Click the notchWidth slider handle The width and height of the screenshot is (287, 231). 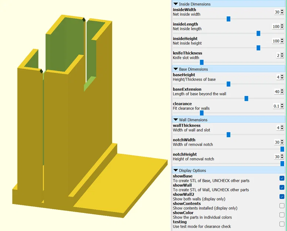(282, 149)
